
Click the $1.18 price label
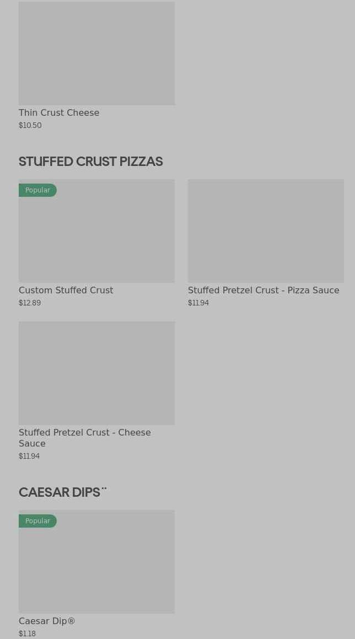(x=27, y=634)
